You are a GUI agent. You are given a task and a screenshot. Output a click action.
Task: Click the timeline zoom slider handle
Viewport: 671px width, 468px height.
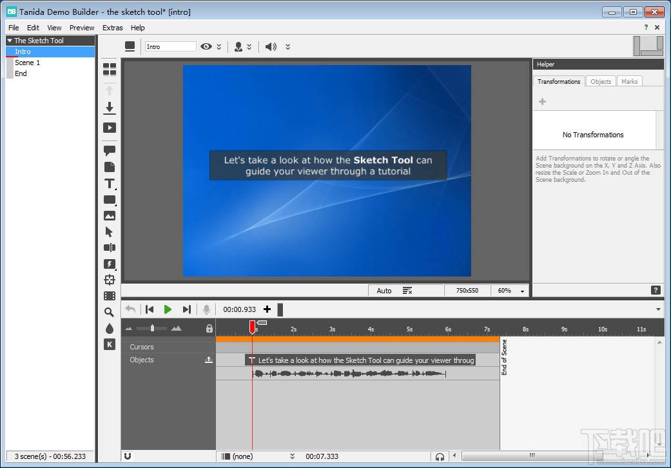(152, 328)
